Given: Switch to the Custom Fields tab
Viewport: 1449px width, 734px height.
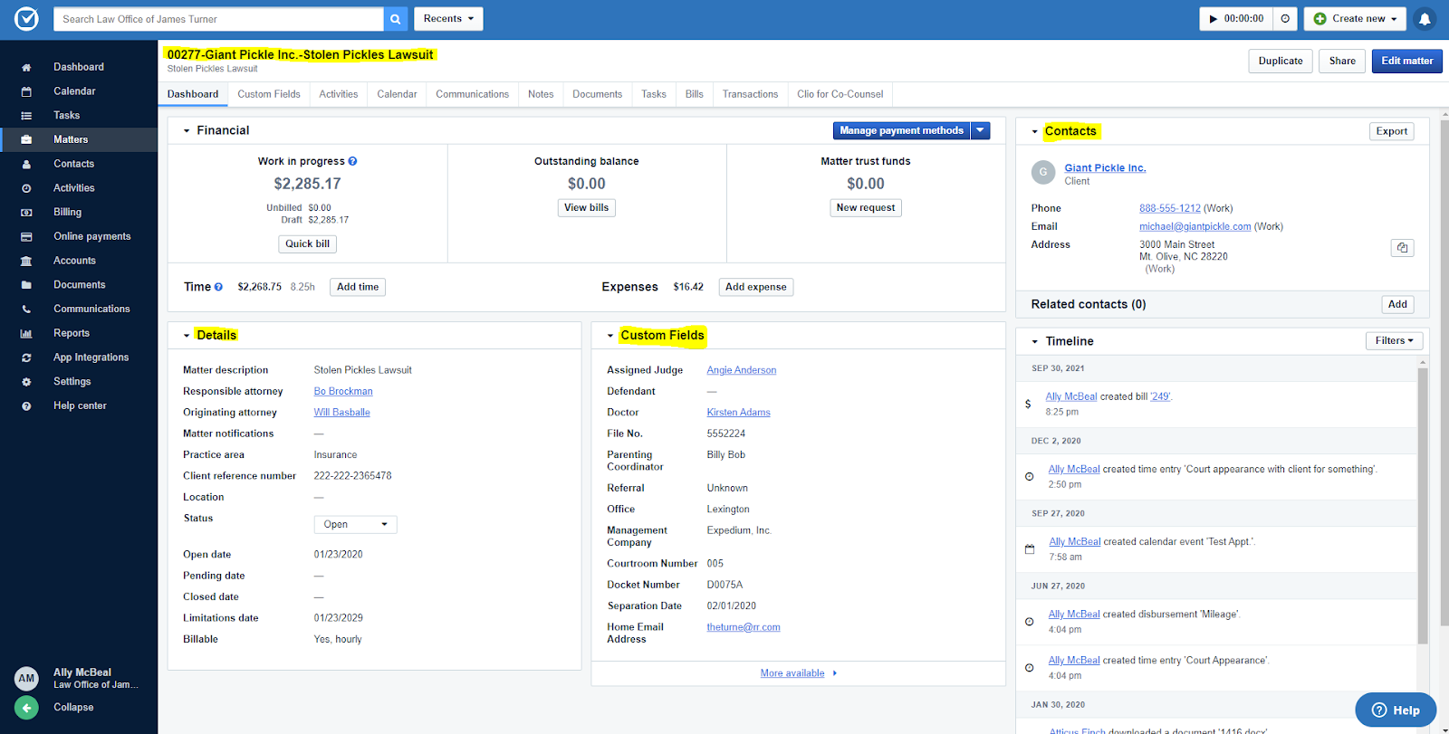Looking at the screenshot, I should pyautogui.click(x=269, y=94).
